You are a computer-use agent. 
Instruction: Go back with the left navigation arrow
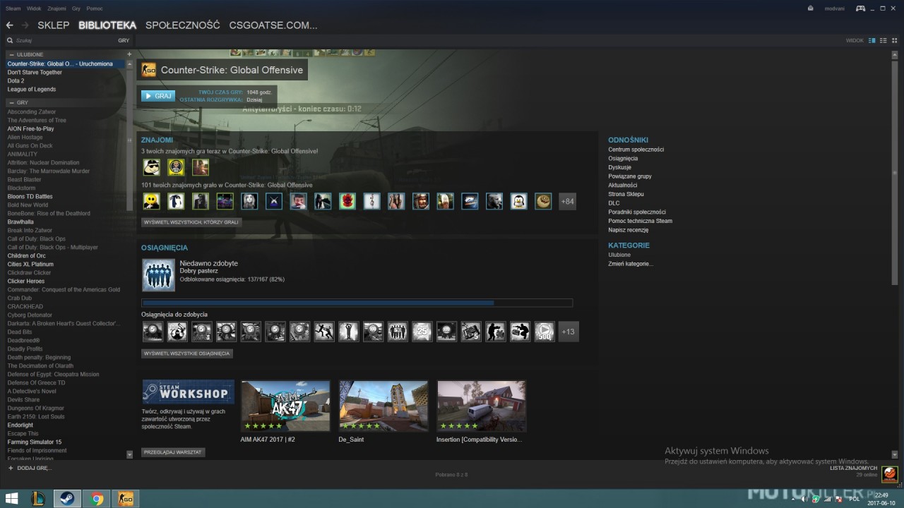(x=9, y=25)
